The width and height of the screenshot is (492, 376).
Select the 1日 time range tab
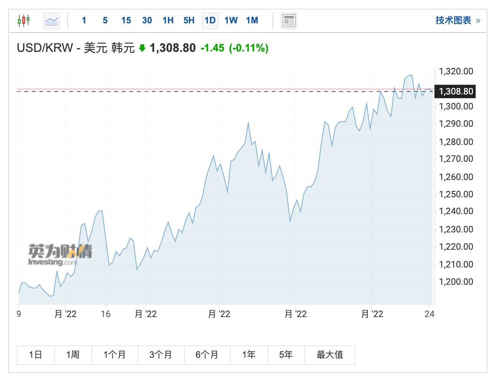tap(36, 355)
